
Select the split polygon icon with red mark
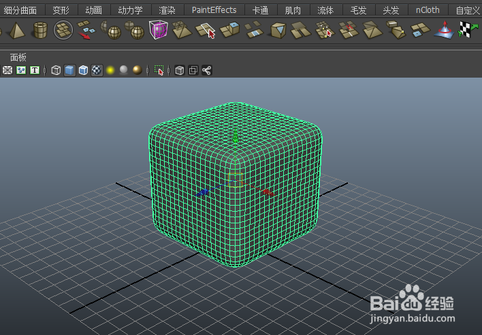pyautogui.click(x=349, y=30)
